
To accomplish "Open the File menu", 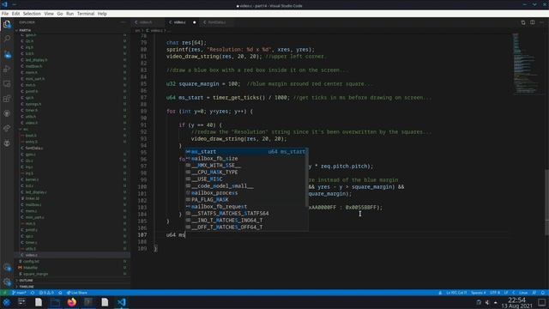I will click(x=5, y=14).
